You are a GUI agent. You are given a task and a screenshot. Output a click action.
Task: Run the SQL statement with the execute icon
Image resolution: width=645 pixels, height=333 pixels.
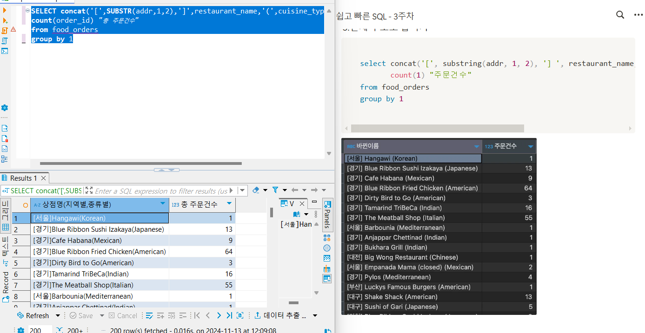[x=5, y=10]
